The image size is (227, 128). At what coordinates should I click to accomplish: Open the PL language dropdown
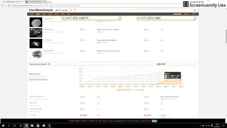coord(73,10)
